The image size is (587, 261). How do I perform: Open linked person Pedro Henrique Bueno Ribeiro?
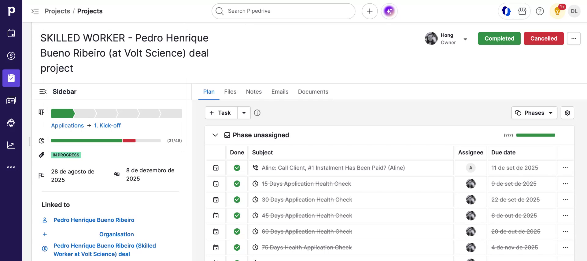(x=94, y=220)
